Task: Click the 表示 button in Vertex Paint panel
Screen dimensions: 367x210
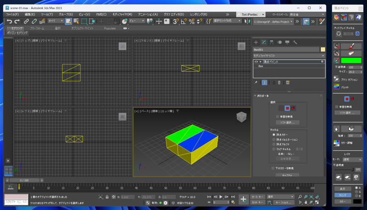Action: (x=342, y=189)
